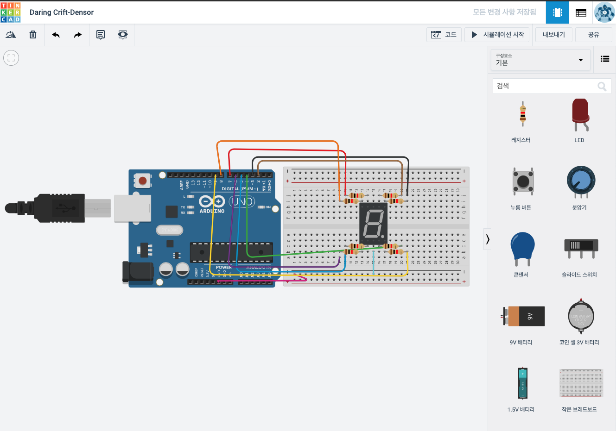This screenshot has height=431, width=616.
Task: Start simulation with 시뮬레이션 시작
Action: pos(497,35)
